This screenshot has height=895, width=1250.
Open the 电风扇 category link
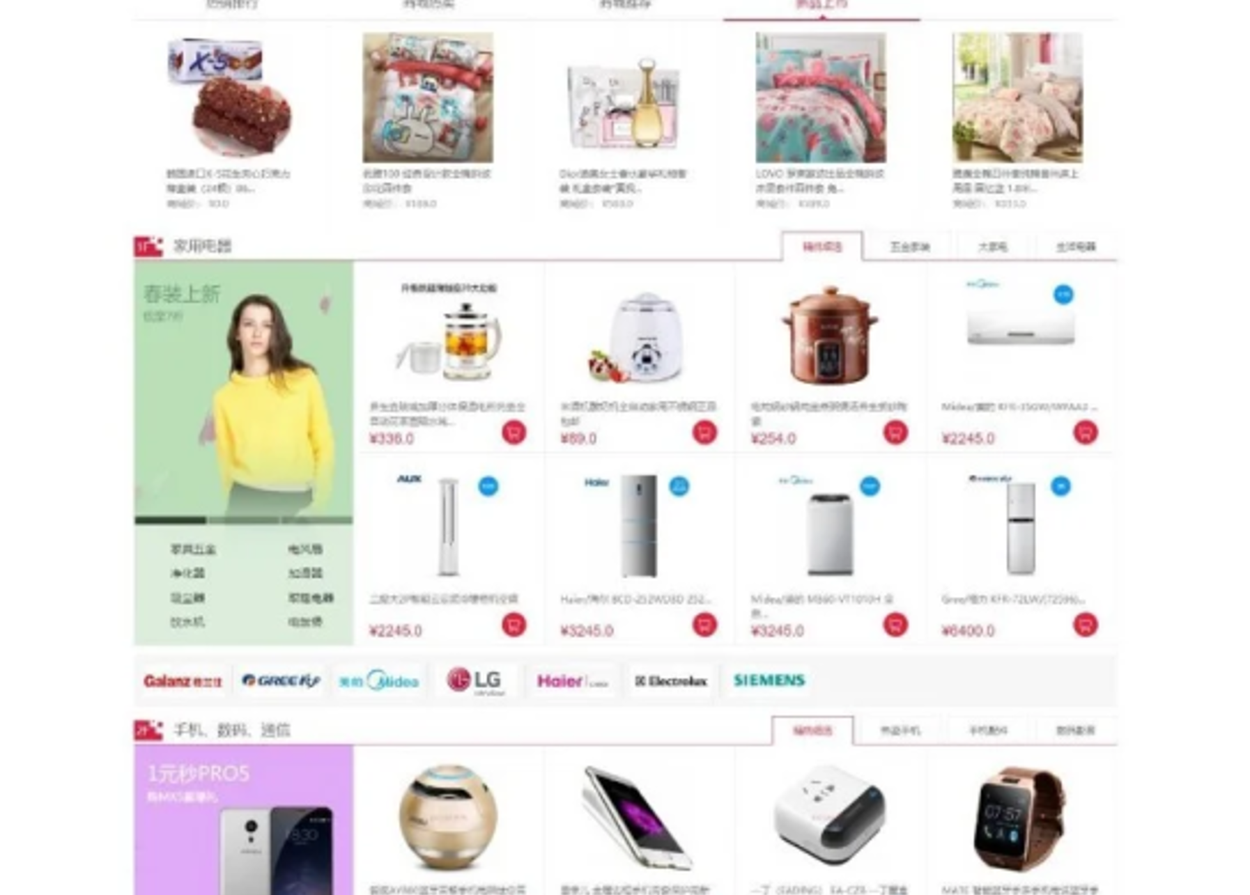coord(305,549)
